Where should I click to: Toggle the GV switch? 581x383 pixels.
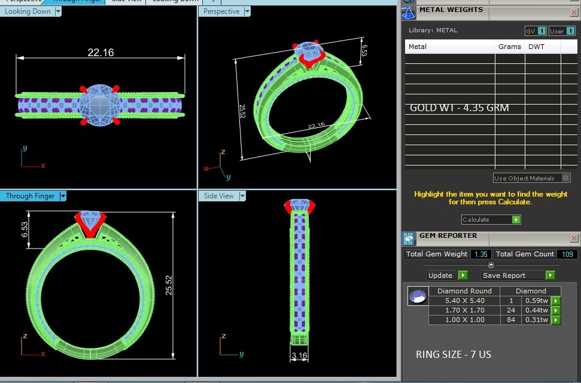pos(542,31)
